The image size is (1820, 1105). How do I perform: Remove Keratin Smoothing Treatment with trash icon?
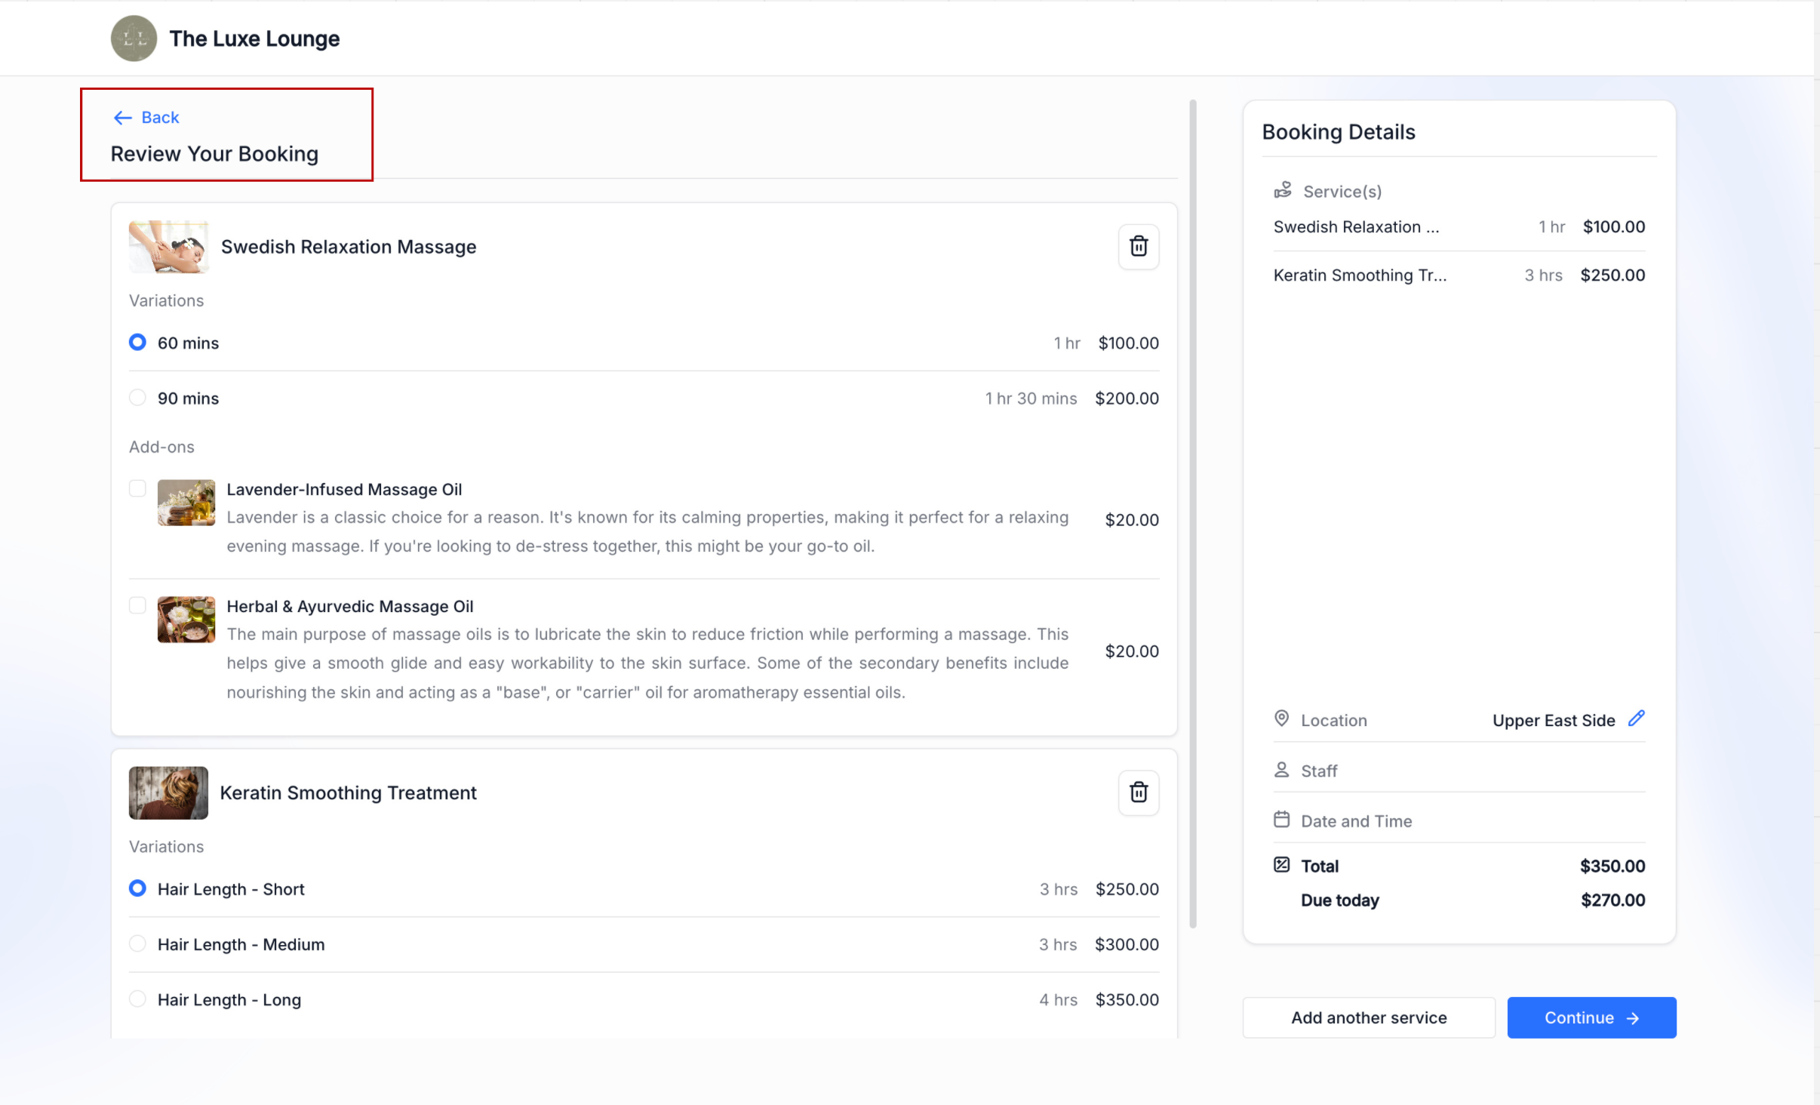click(1138, 792)
